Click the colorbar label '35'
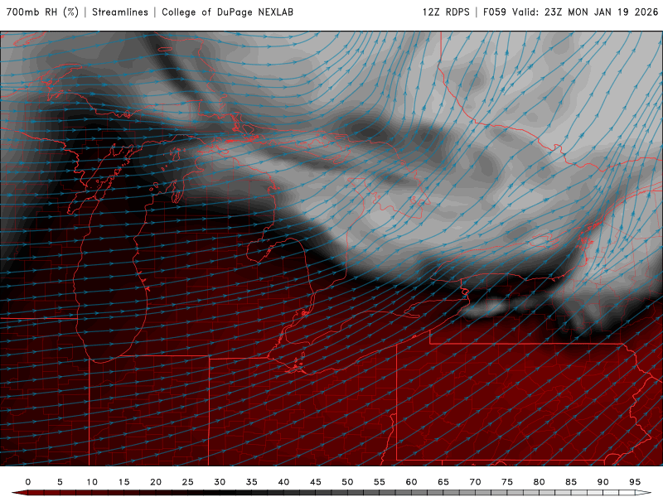Screen dimensions: 663x497 pyautogui.click(x=252, y=482)
